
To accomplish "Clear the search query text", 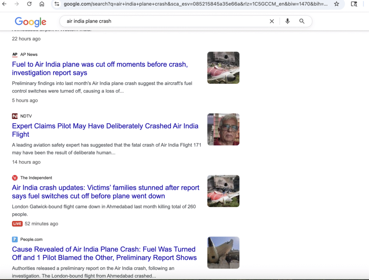I will point(272,21).
